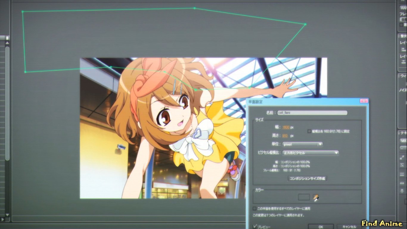Click the eyedropper color picker icon
The height and width of the screenshot is (229, 407).
point(316,197)
